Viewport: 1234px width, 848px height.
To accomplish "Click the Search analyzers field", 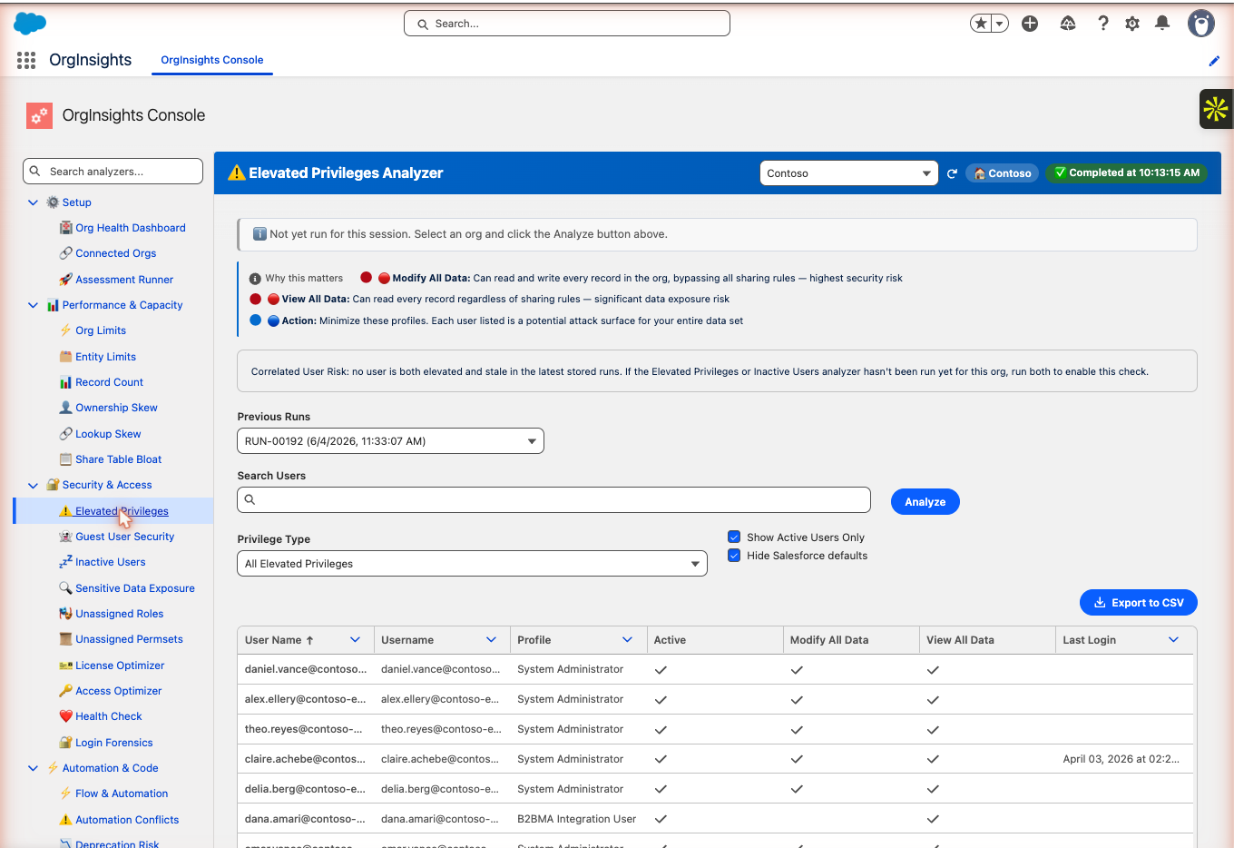I will [x=113, y=172].
